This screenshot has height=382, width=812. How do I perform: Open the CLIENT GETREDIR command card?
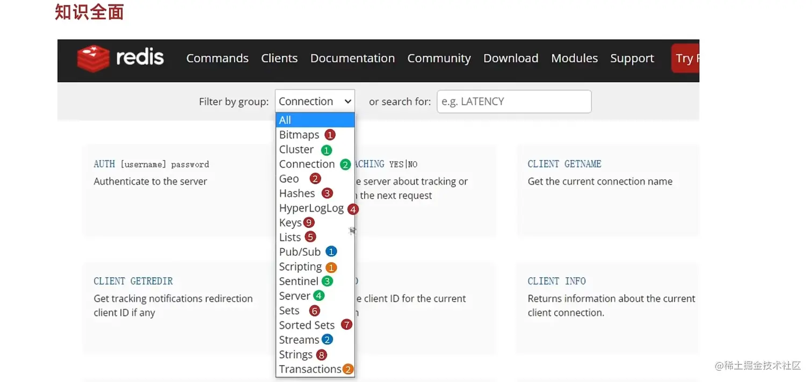[179, 307]
